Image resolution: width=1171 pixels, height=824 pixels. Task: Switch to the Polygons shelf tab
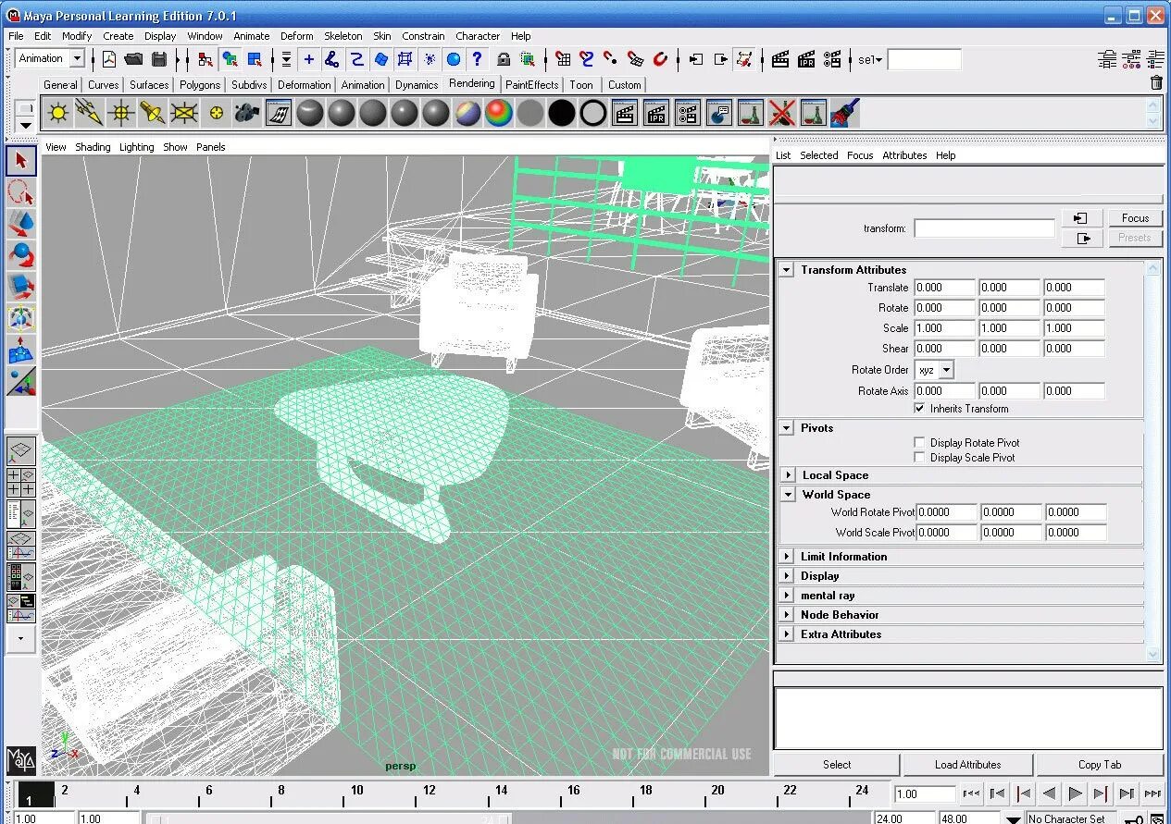[200, 84]
